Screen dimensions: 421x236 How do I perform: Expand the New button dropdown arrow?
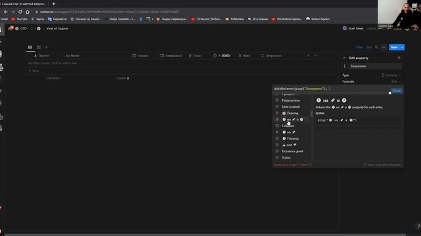coord(402,47)
